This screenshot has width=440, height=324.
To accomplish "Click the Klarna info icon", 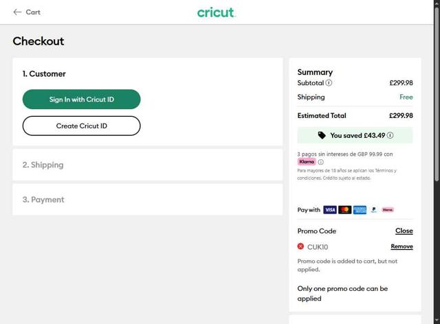I will (320, 162).
